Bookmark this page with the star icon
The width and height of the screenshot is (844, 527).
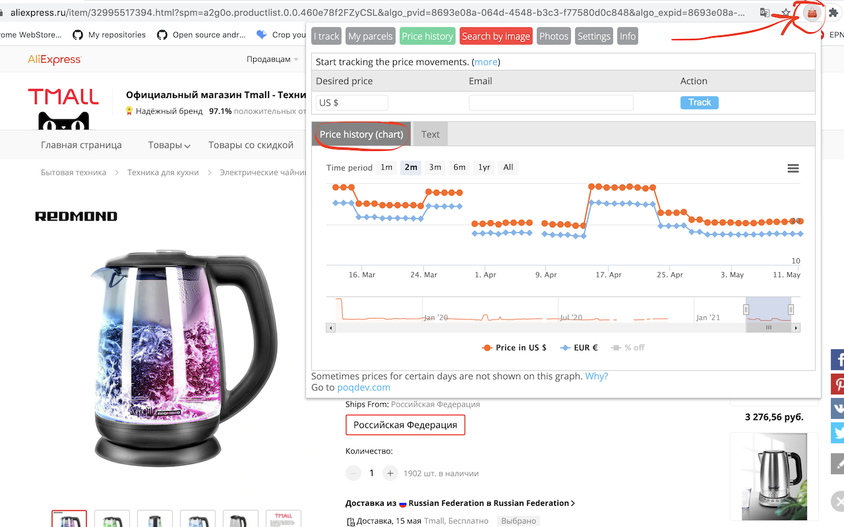click(785, 13)
